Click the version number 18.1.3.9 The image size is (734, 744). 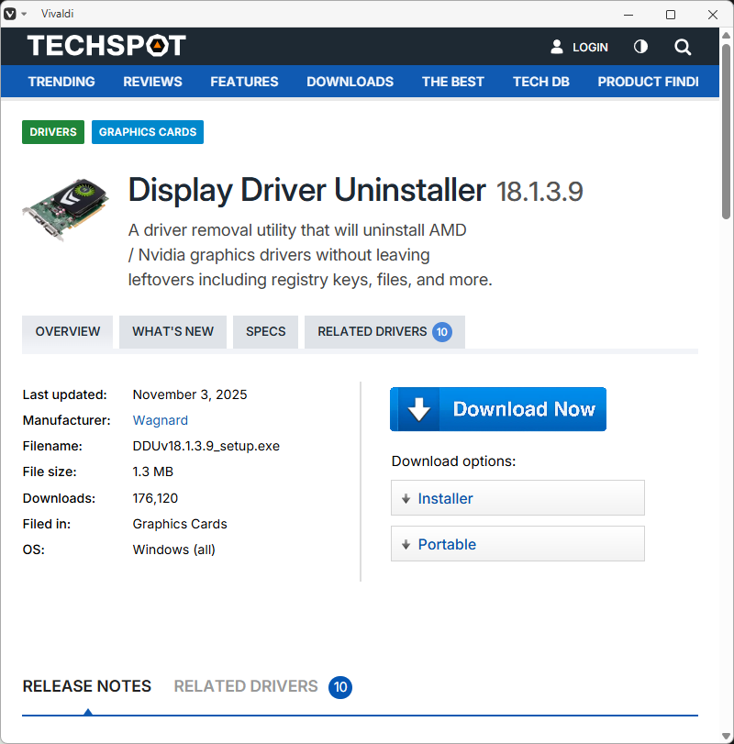point(539,192)
